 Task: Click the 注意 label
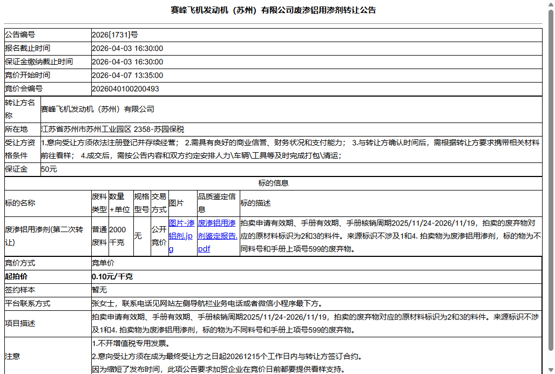(x=12, y=356)
